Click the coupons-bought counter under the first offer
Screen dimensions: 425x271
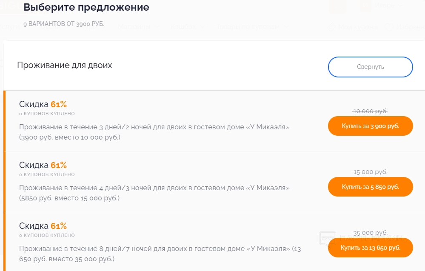click(x=47, y=114)
